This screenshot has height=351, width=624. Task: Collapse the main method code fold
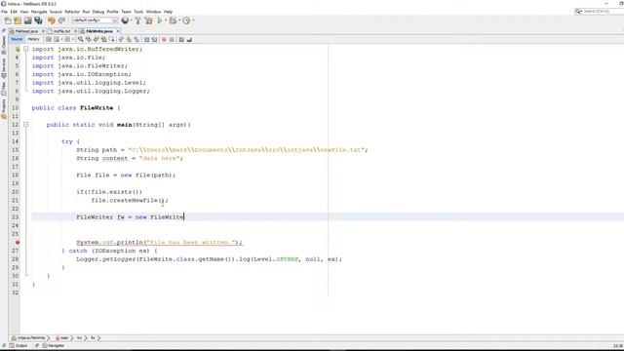pos(26,125)
